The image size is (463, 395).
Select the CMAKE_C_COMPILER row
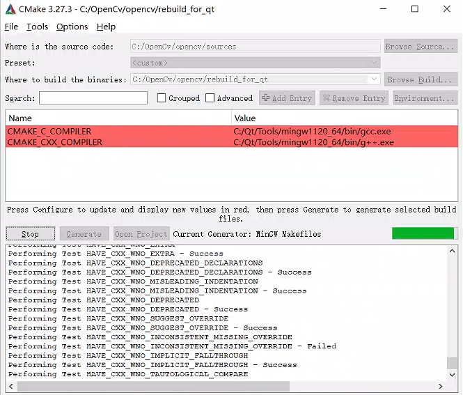click(x=231, y=131)
